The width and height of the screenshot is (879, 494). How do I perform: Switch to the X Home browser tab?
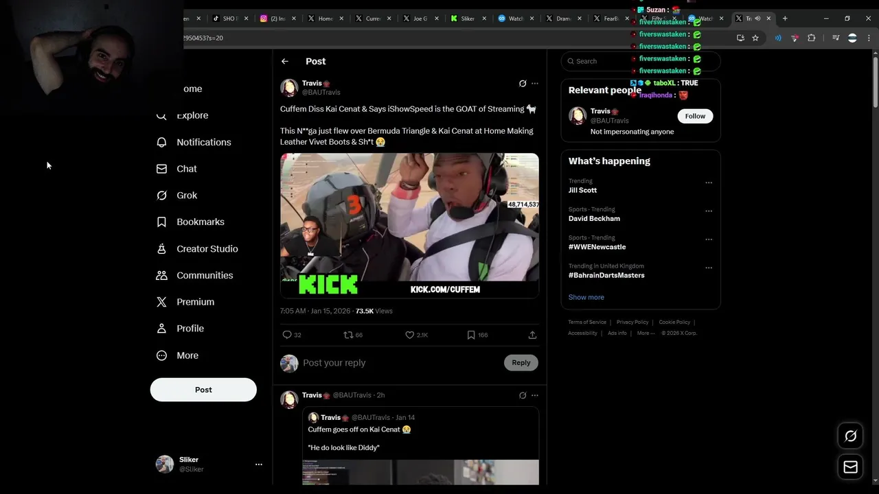(325, 19)
